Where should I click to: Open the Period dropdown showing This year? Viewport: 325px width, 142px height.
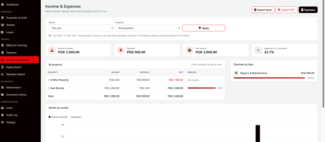pyautogui.click(x=81, y=28)
